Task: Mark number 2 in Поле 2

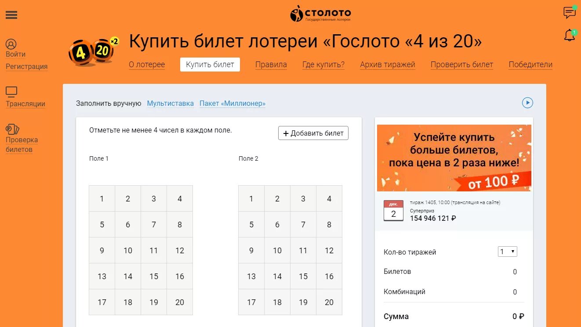Action: tap(277, 198)
